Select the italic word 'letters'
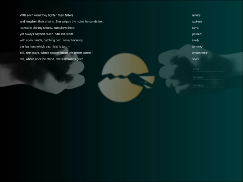 196,15
